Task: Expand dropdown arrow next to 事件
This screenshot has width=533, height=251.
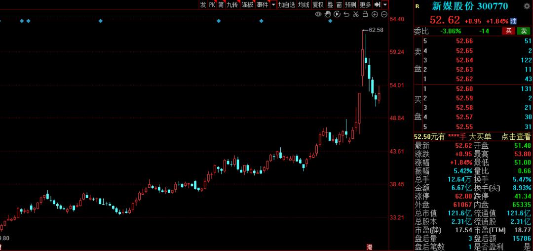Action: click(x=273, y=4)
